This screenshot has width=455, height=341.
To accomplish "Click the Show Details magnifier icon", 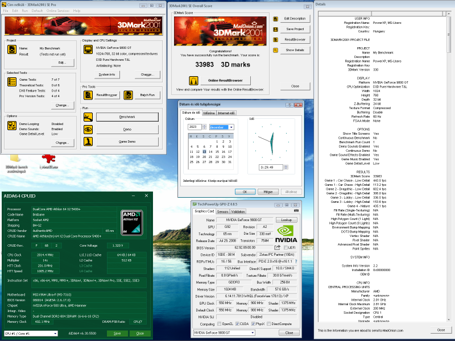I will click(x=275, y=50).
